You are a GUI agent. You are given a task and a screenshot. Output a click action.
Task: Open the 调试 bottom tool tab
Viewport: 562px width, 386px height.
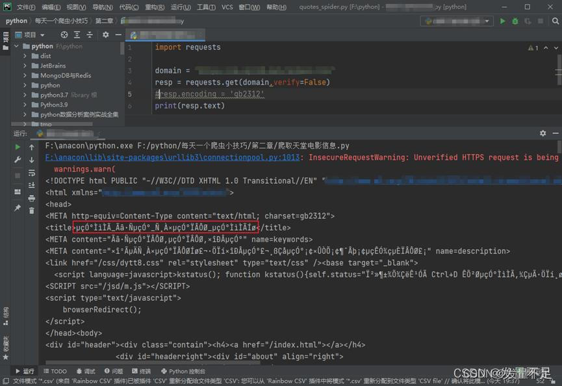click(x=86, y=371)
